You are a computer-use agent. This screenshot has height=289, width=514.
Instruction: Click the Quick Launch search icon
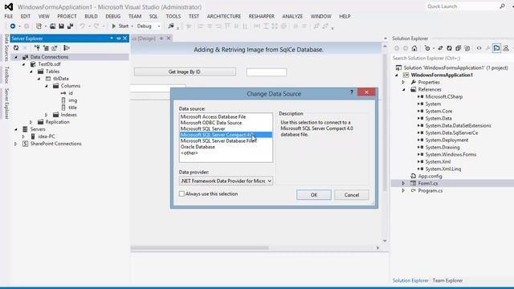502,6
